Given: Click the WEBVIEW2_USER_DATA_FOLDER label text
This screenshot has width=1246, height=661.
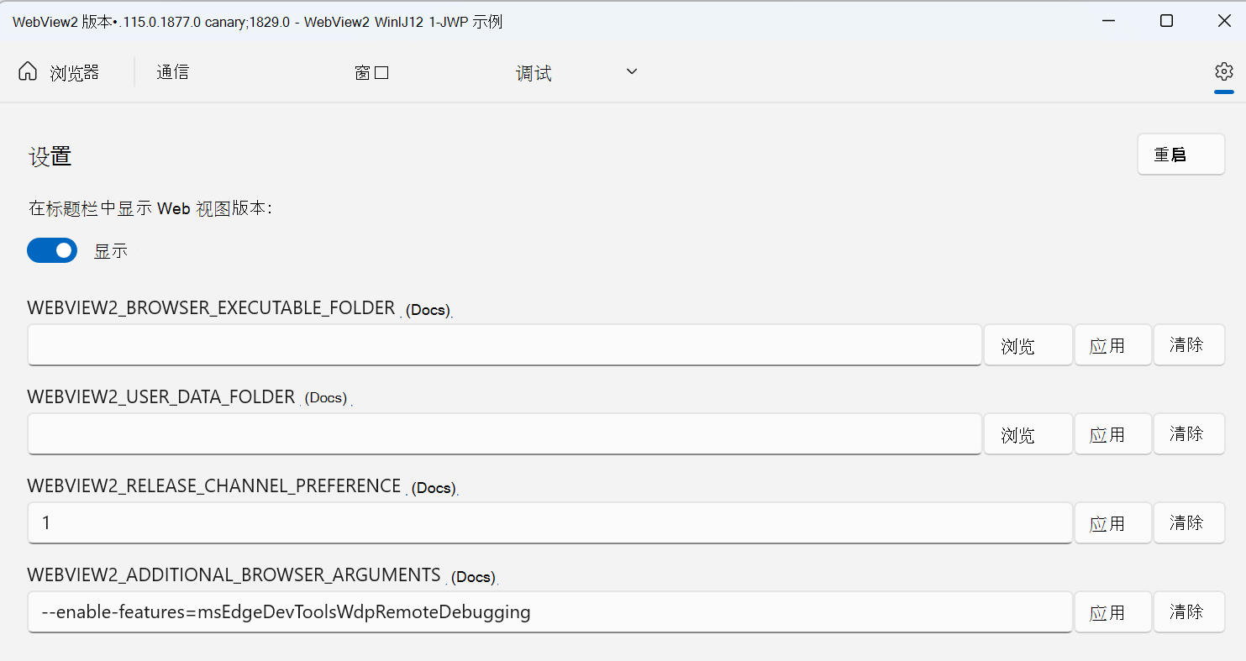Looking at the screenshot, I should point(161,396).
